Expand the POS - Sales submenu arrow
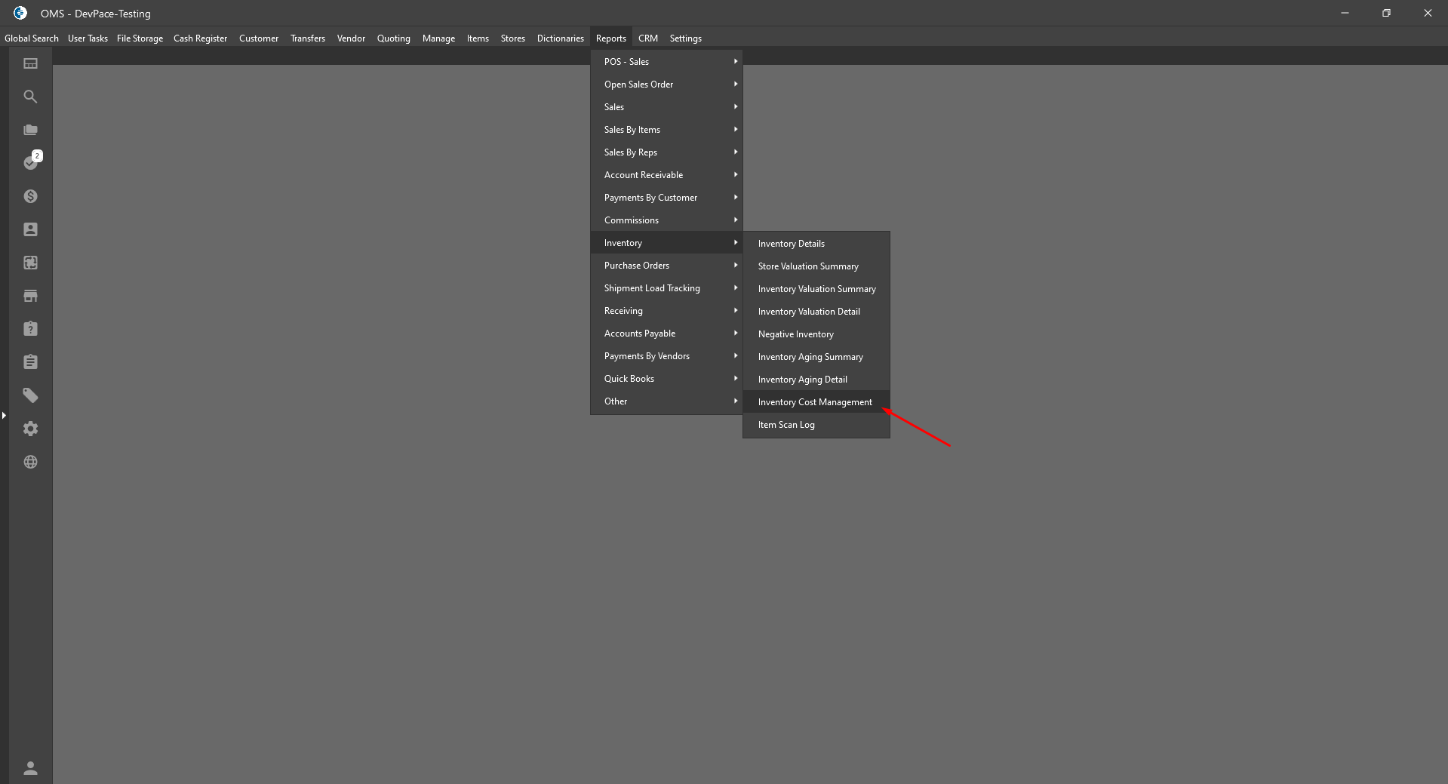The width and height of the screenshot is (1448, 784). [x=735, y=61]
